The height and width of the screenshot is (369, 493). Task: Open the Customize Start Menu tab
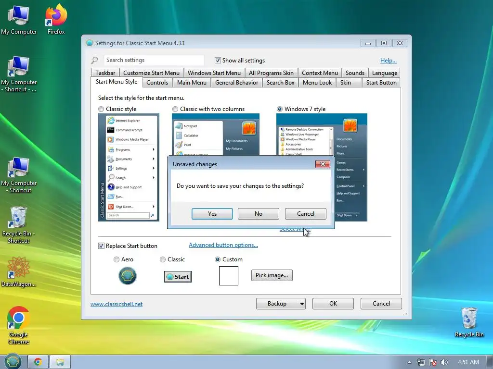[152, 73]
